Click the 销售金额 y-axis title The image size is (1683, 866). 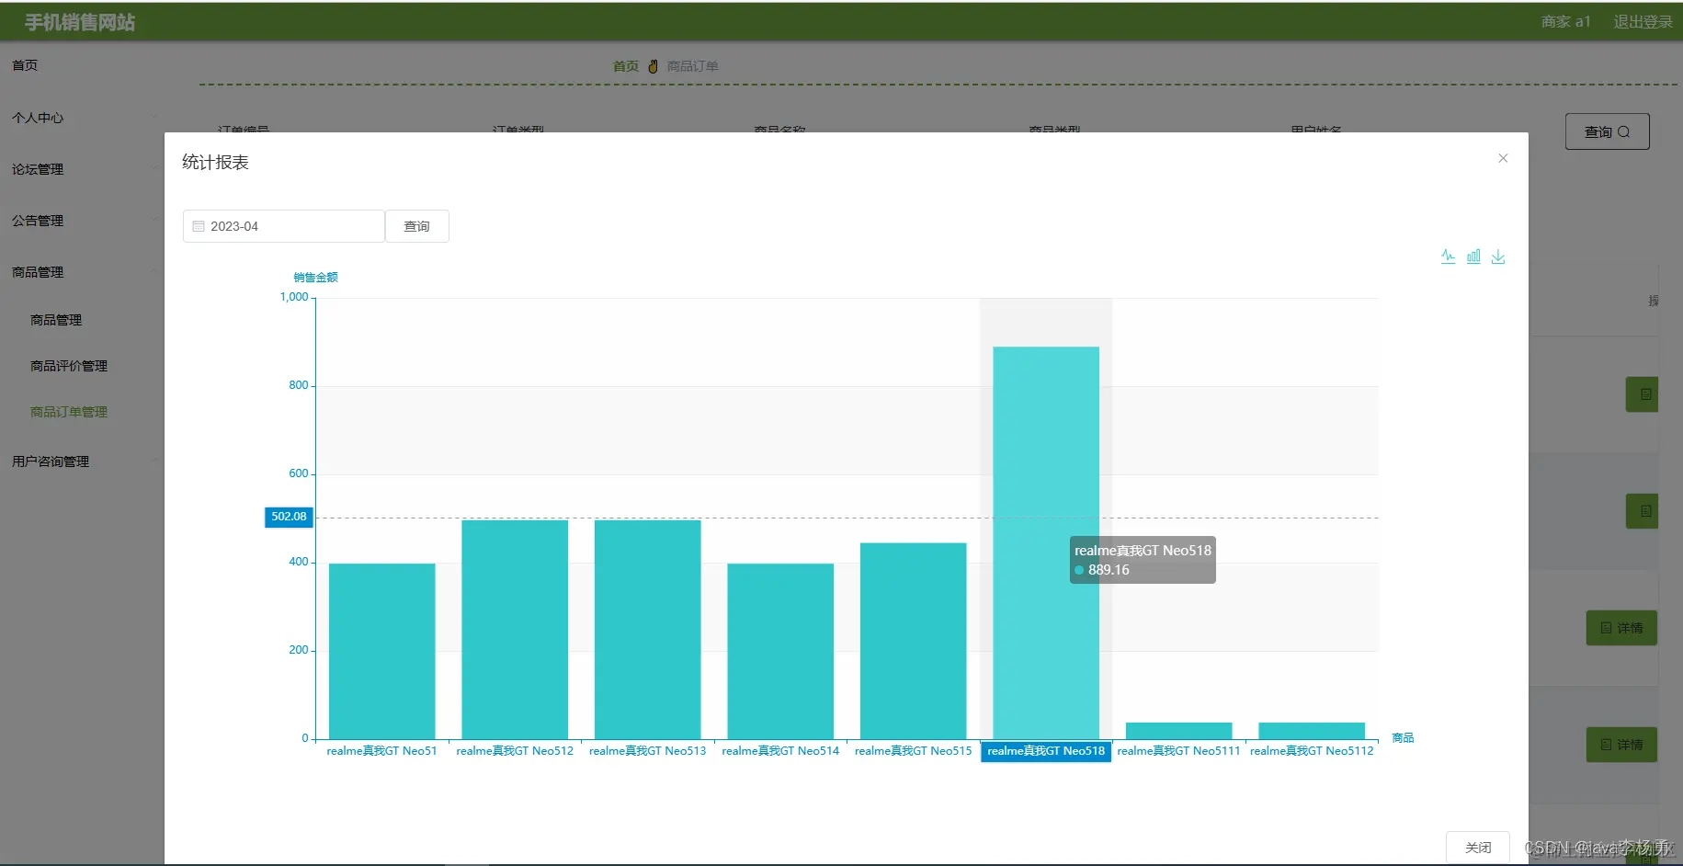pyautogui.click(x=316, y=278)
